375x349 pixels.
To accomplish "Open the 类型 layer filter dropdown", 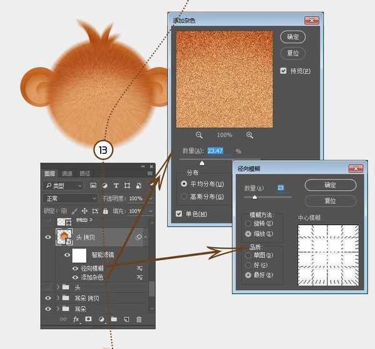I will click(x=62, y=186).
